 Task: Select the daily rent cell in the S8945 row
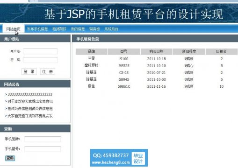click(x=222, y=79)
